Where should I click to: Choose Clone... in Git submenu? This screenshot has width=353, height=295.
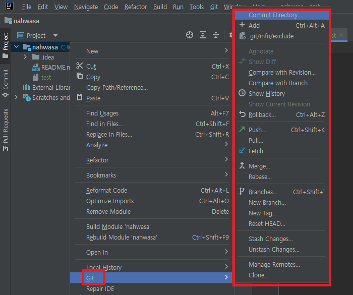[281, 275]
